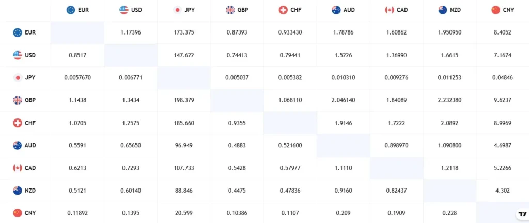Image resolution: width=529 pixels, height=223 pixels.
Task: Open the CHF/JPY rate 185.660
Action: (x=184, y=123)
